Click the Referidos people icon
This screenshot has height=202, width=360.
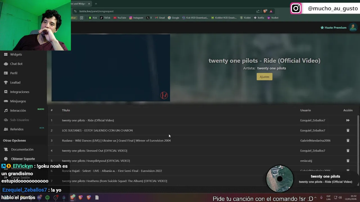(6, 129)
